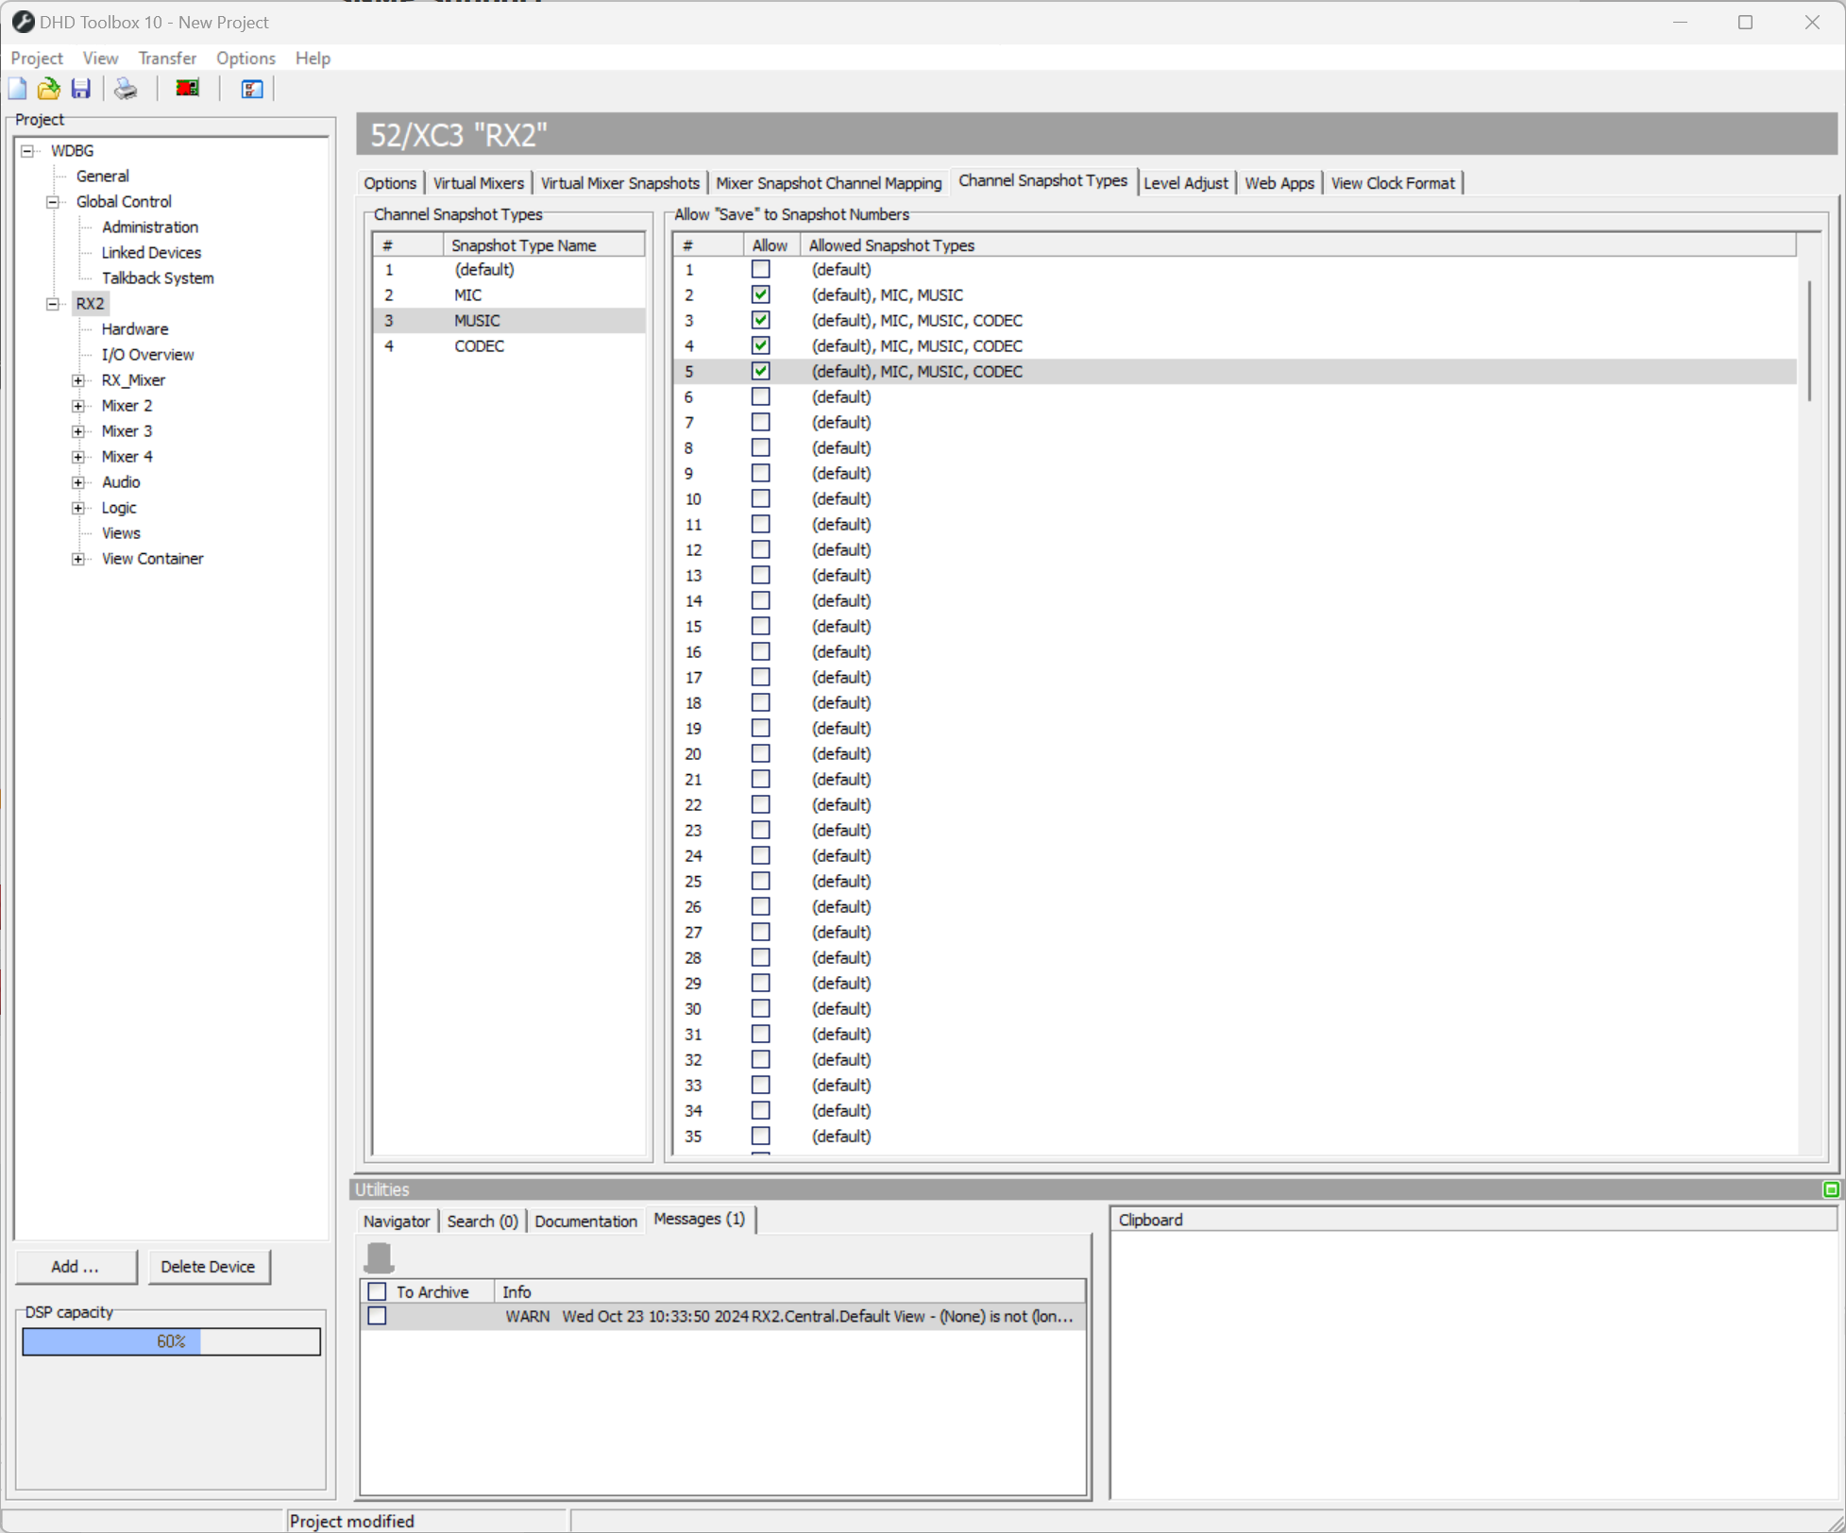
Task: Open an existing project using the folder icon
Action: [48, 88]
